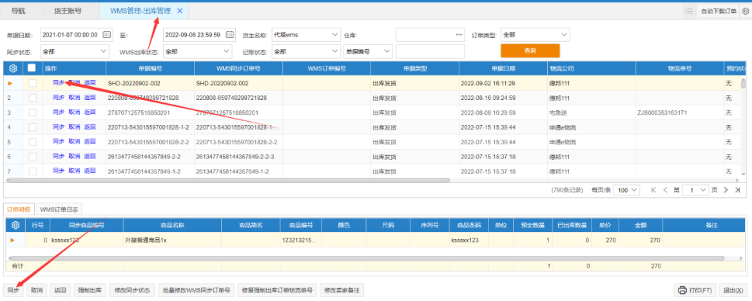Image resolution: width=752 pixels, height=301 pixels.
Task: Open calendar picker for start date
Action: (x=107, y=34)
